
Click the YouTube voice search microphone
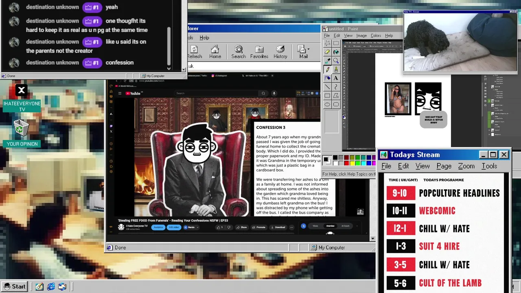(274, 93)
